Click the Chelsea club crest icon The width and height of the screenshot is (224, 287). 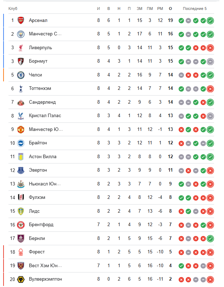pyautogui.click(x=21, y=75)
